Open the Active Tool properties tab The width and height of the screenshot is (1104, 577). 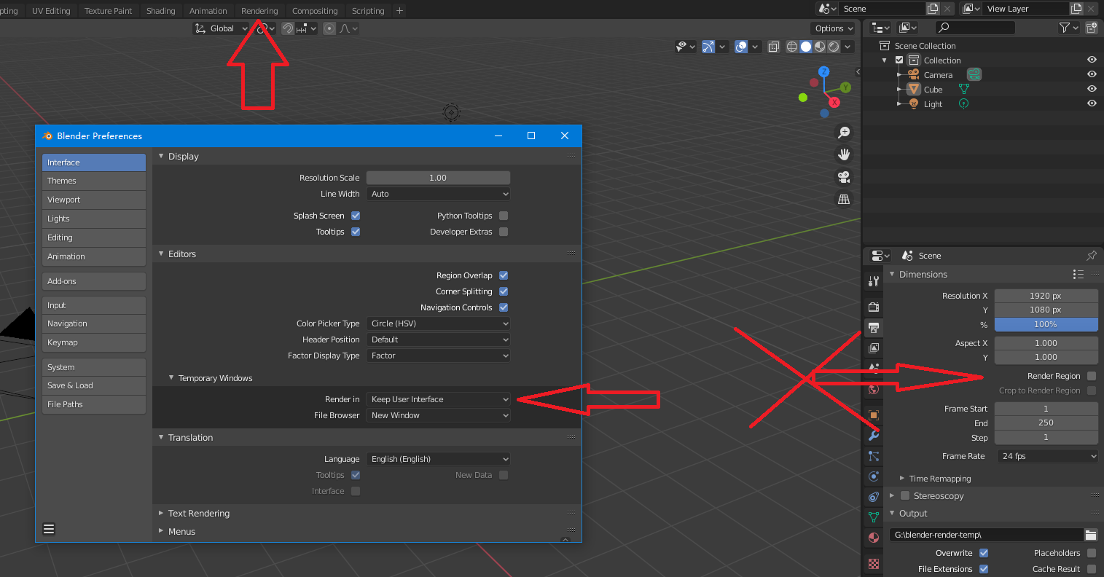click(874, 281)
